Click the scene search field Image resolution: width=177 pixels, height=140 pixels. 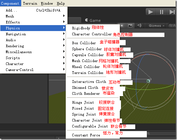(x=172, y=25)
